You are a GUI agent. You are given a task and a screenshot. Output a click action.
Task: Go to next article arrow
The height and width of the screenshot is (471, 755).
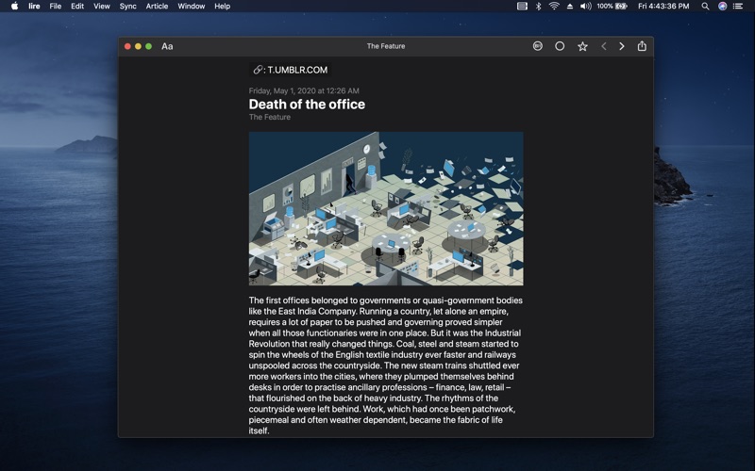click(622, 46)
